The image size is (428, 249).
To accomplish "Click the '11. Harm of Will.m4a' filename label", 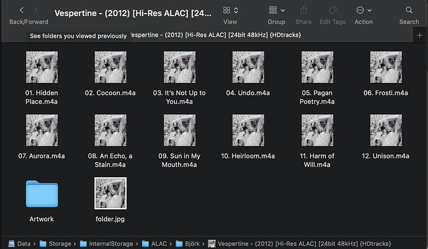I will [x=317, y=160].
